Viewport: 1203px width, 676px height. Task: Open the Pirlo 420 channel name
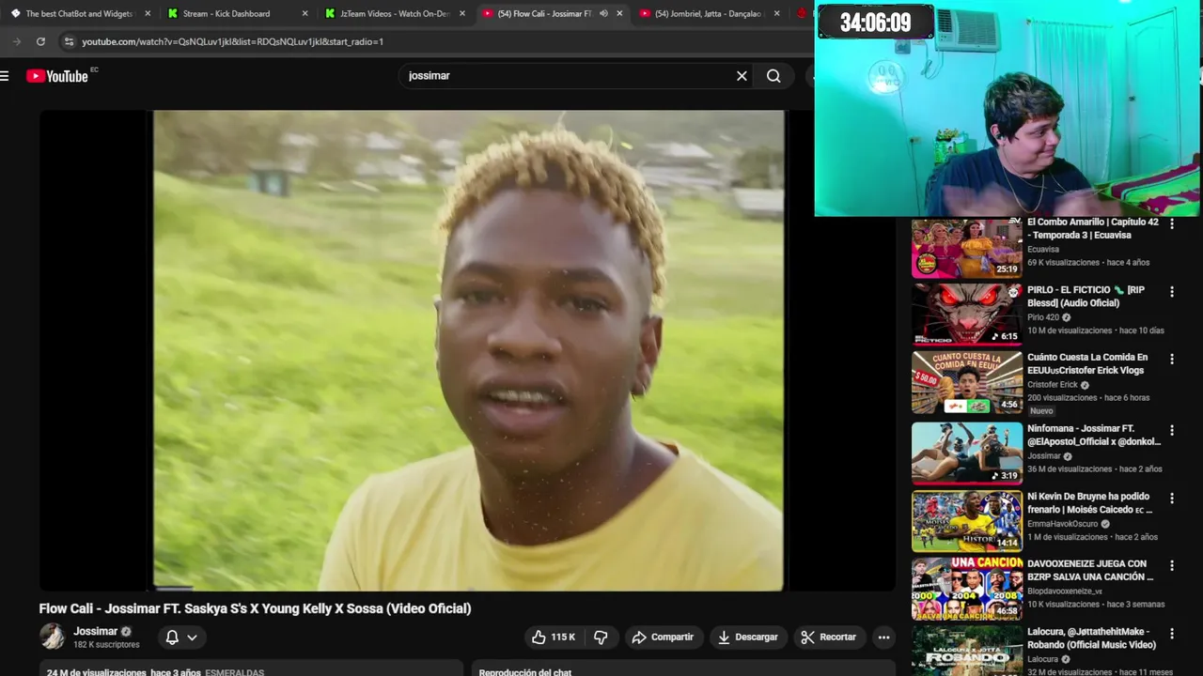1043,317
